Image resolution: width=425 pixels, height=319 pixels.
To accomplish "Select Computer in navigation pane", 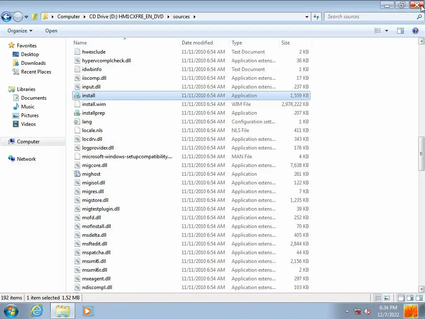I will (x=28, y=142).
